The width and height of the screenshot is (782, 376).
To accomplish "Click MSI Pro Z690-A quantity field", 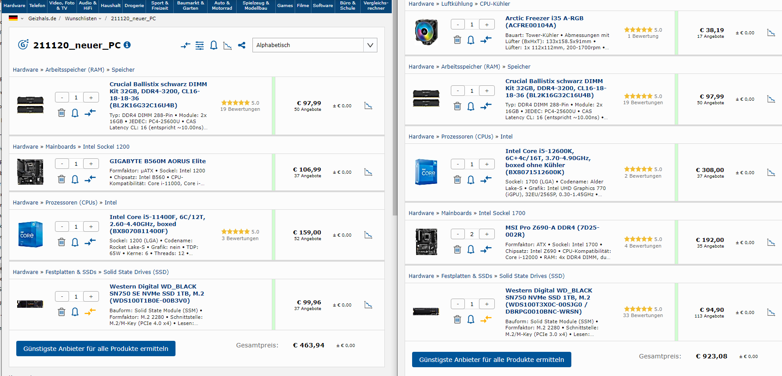I will 472,234.
